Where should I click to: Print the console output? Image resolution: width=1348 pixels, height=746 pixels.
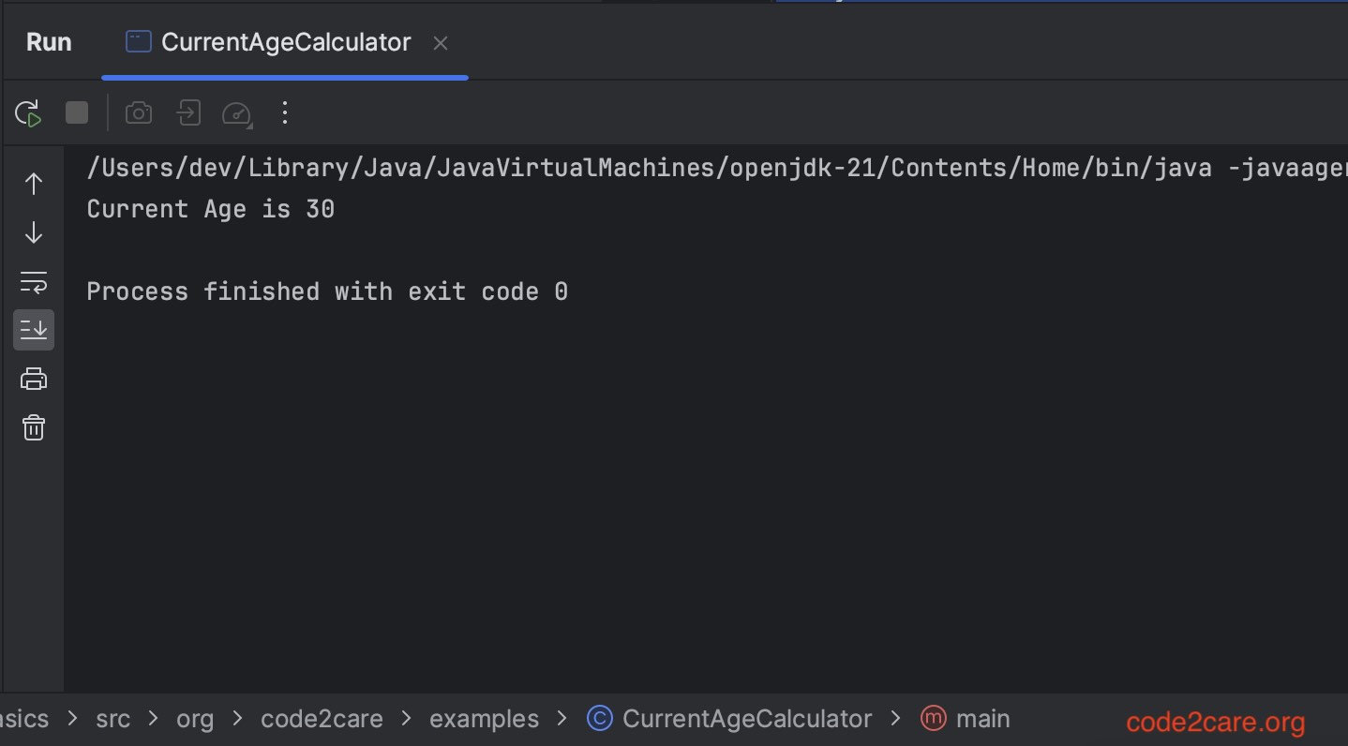point(34,379)
